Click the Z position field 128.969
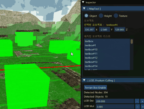Viewport: 144px width, 109px height. [x=120, y=30]
